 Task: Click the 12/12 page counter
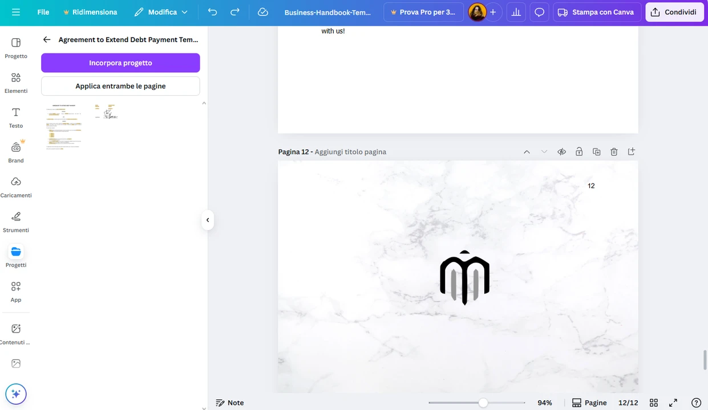(x=628, y=403)
